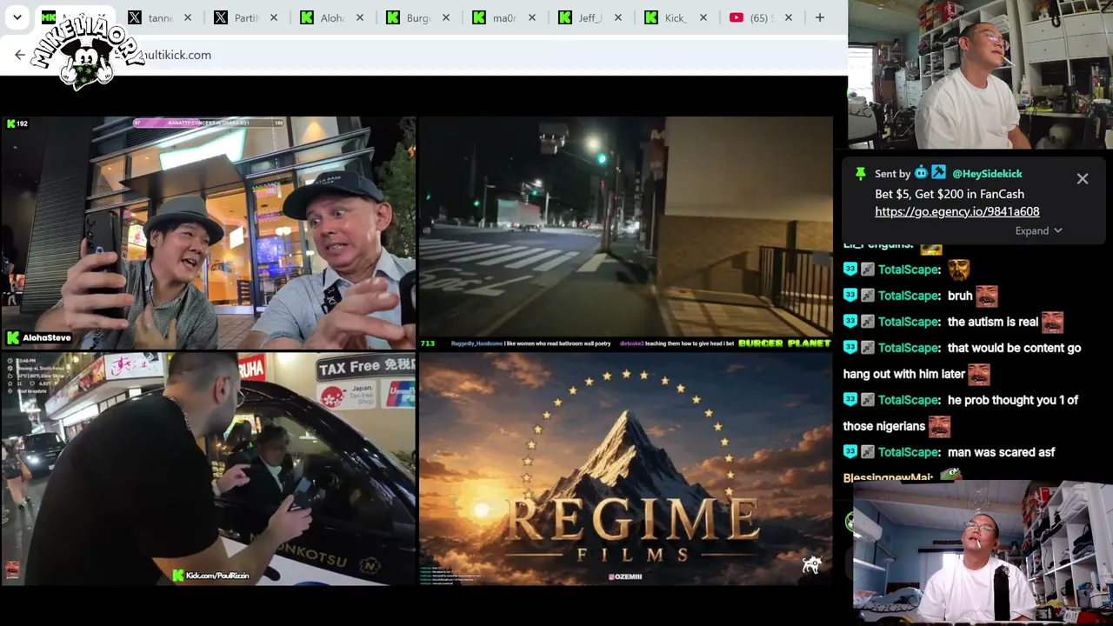Viewport: 1113px width, 626px height.
Task: Click the bottom-right webcam overlay of streamer
Action: pos(983,553)
